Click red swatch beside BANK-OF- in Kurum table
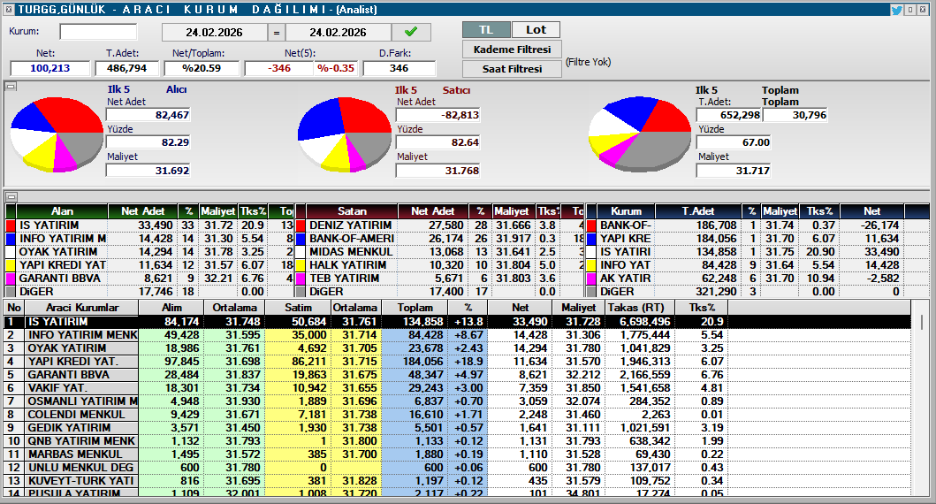This screenshot has width=936, height=504. coord(591,225)
